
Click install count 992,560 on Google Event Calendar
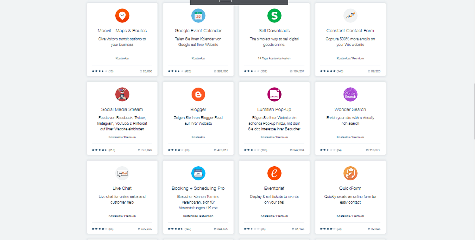click(221, 71)
